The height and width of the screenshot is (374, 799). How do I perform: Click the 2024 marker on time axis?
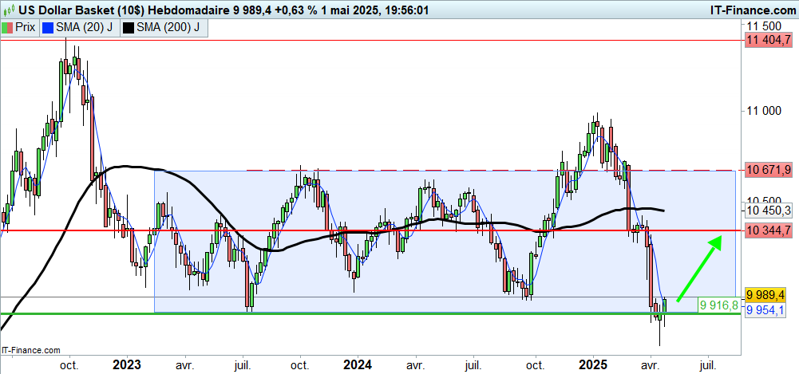(x=358, y=365)
